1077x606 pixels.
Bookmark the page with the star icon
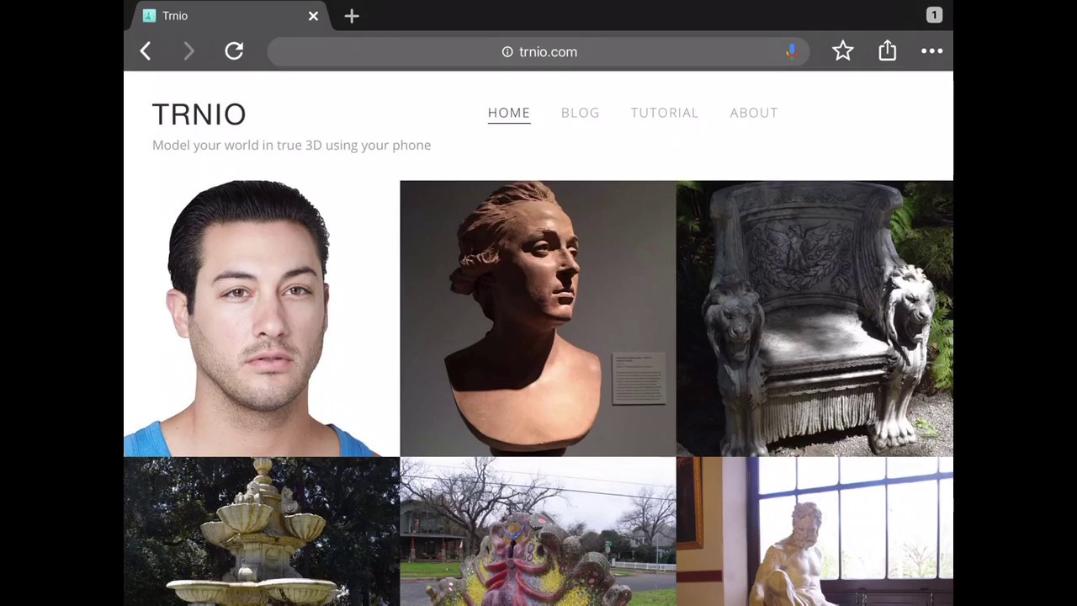tap(842, 51)
